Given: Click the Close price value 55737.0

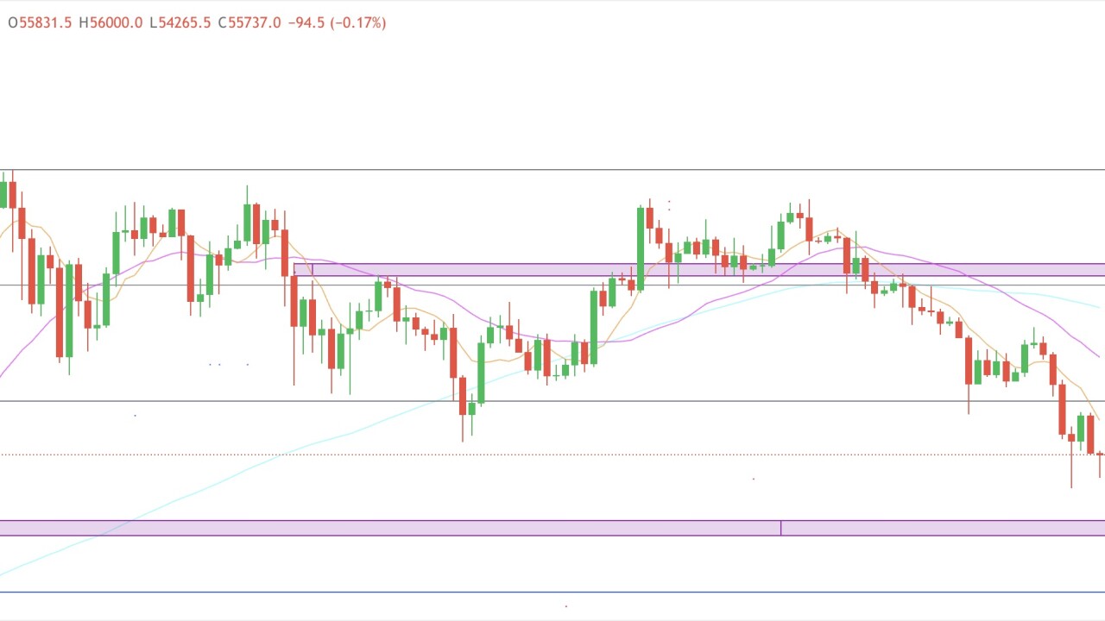Looking at the screenshot, I should click(x=255, y=23).
